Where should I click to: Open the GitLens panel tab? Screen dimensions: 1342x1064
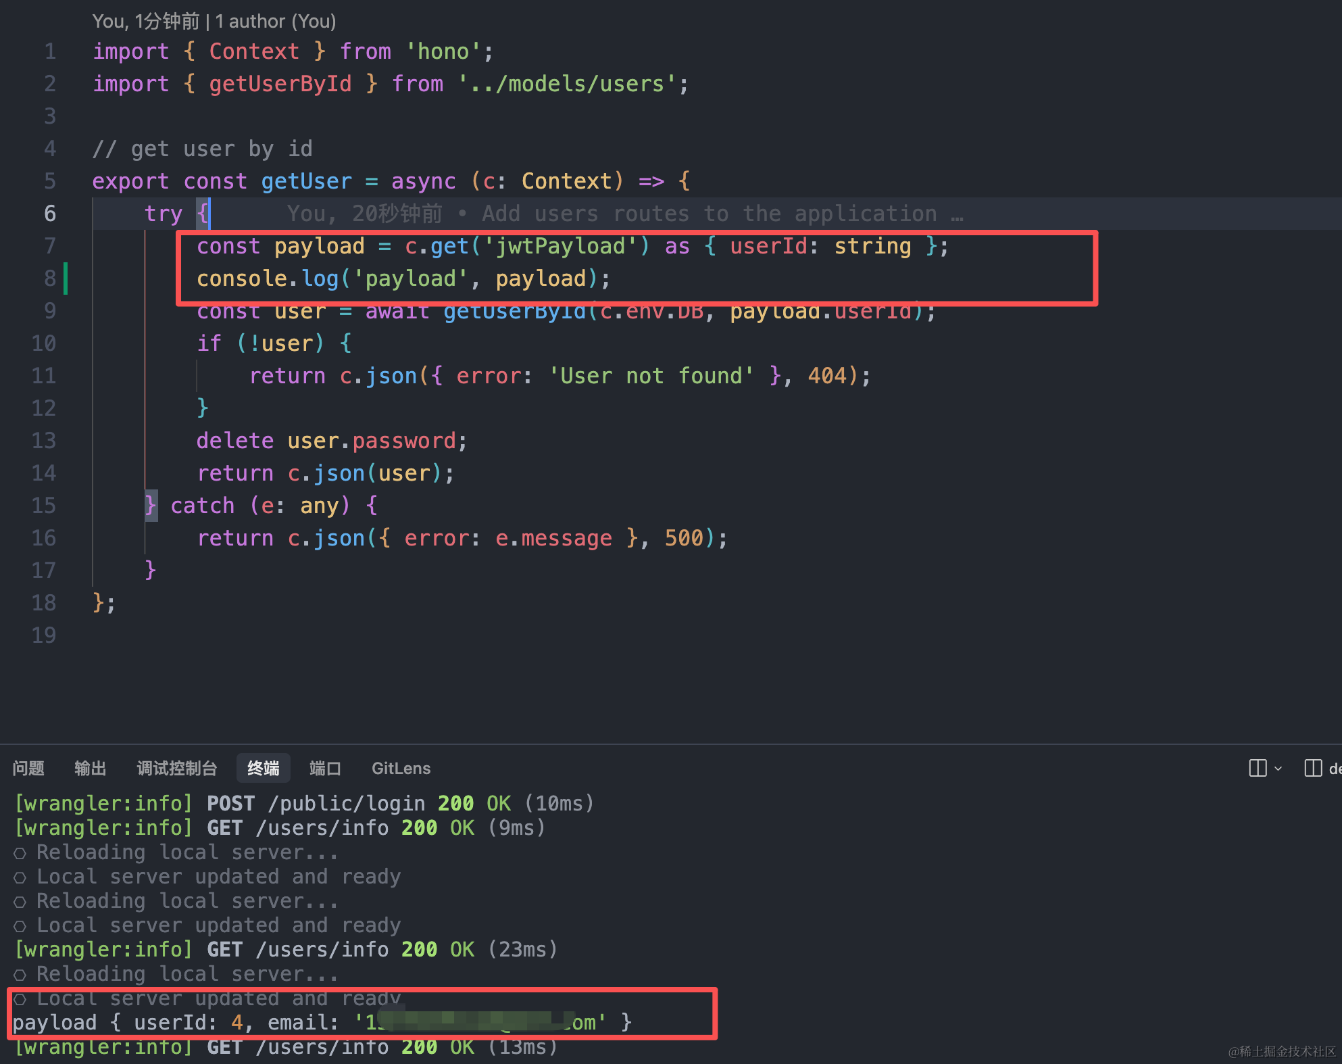[401, 768]
